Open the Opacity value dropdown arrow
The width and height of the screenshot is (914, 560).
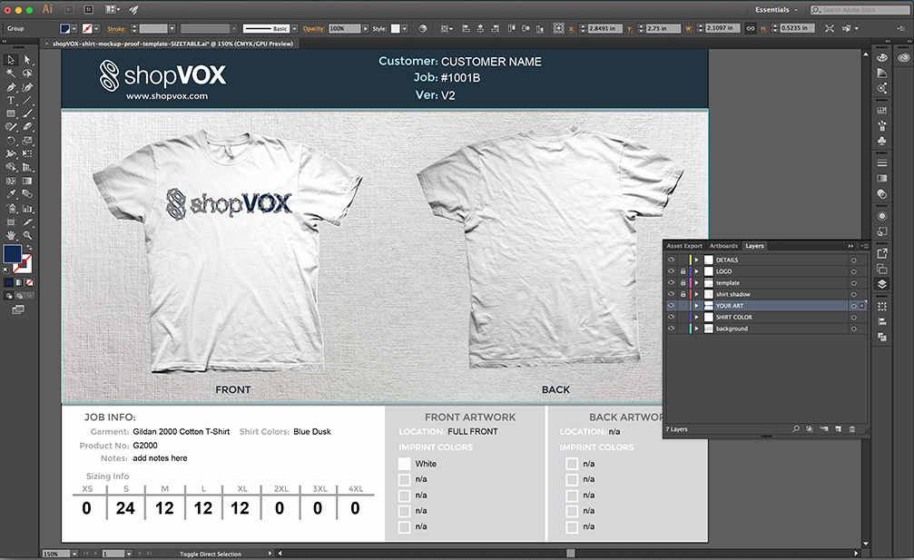pyautogui.click(x=366, y=28)
